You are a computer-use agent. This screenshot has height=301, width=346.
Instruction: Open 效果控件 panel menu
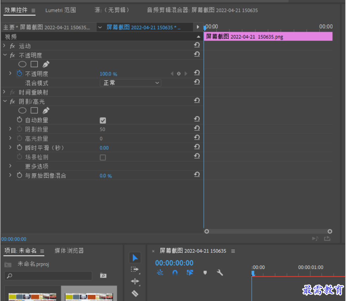[x=33, y=10]
